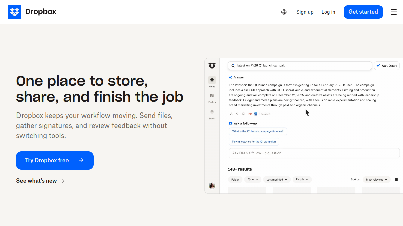Click the Dropbox logo in the header
This screenshot has width=403, height=226.
[32, 12]
